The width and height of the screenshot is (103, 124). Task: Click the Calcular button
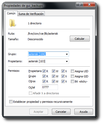point(80,39)
